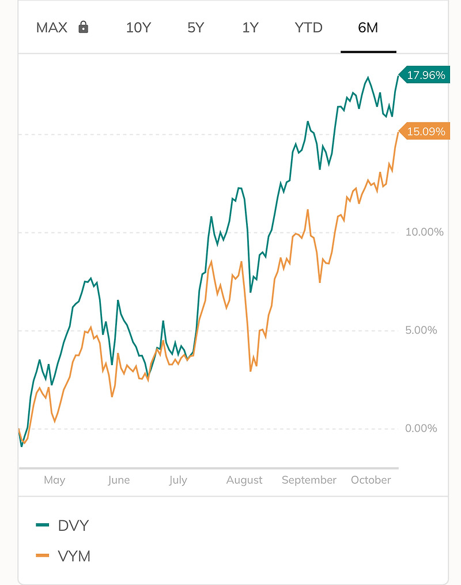Click the October axis label

(x=371, y=480)
